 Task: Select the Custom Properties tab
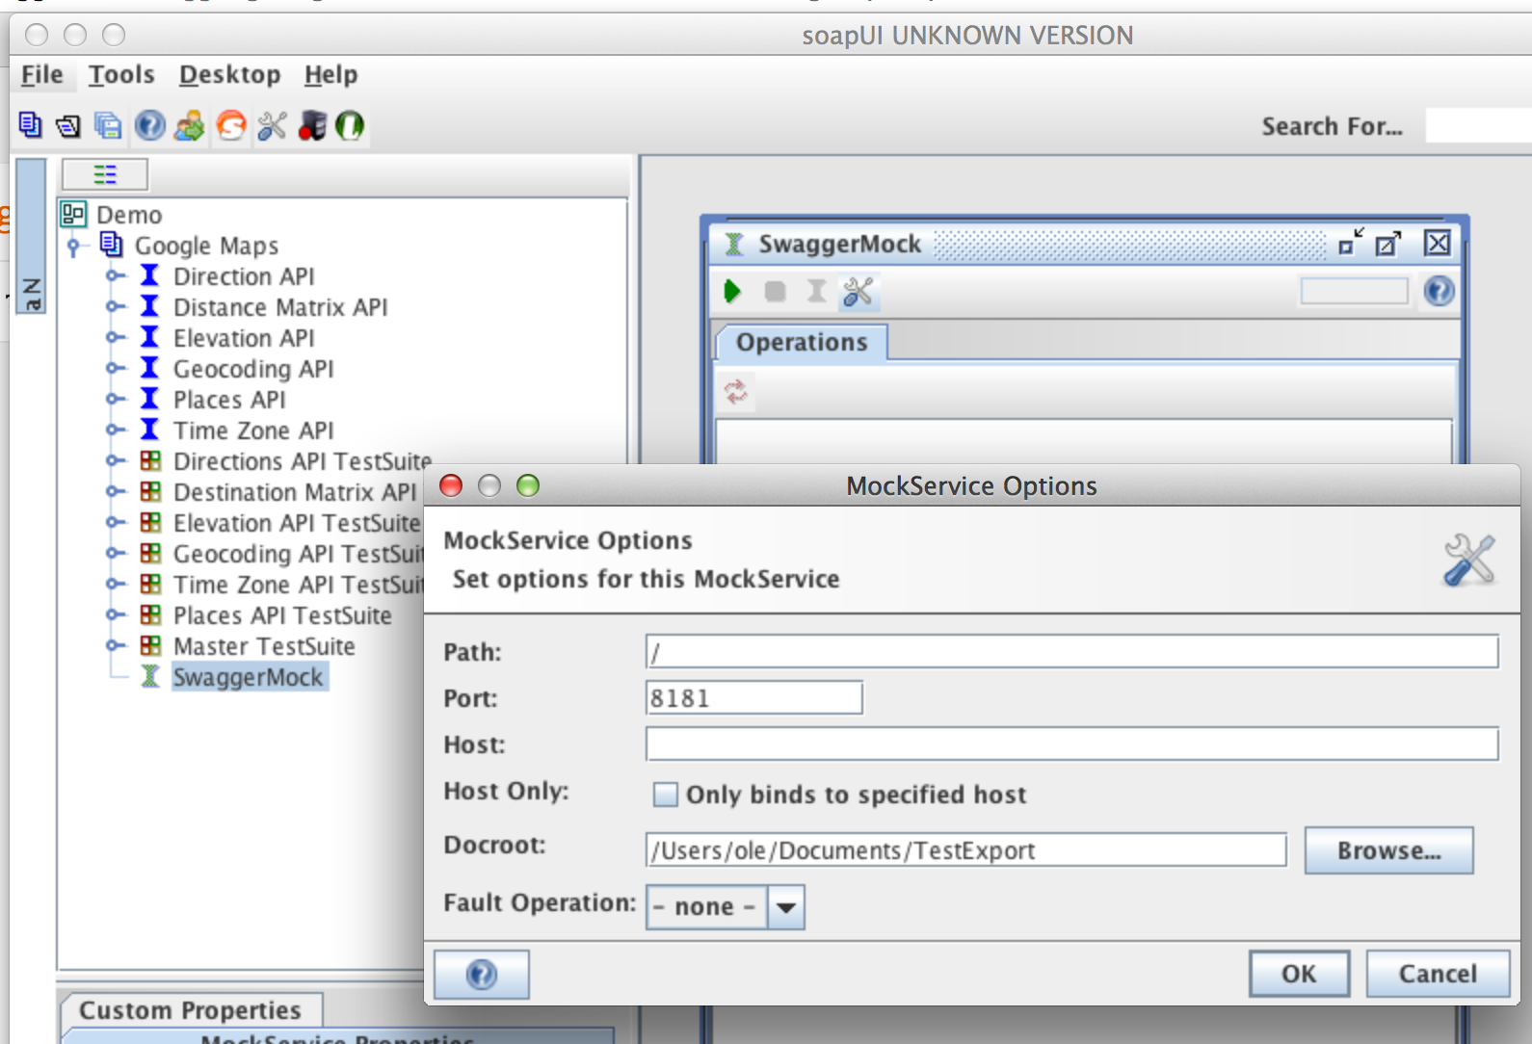point(190,1010)
